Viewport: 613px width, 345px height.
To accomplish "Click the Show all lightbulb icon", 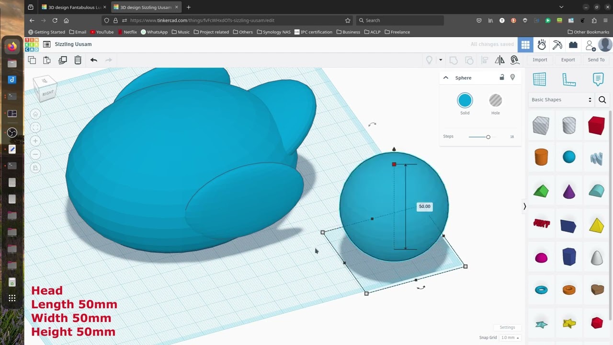I will point(429,60).
